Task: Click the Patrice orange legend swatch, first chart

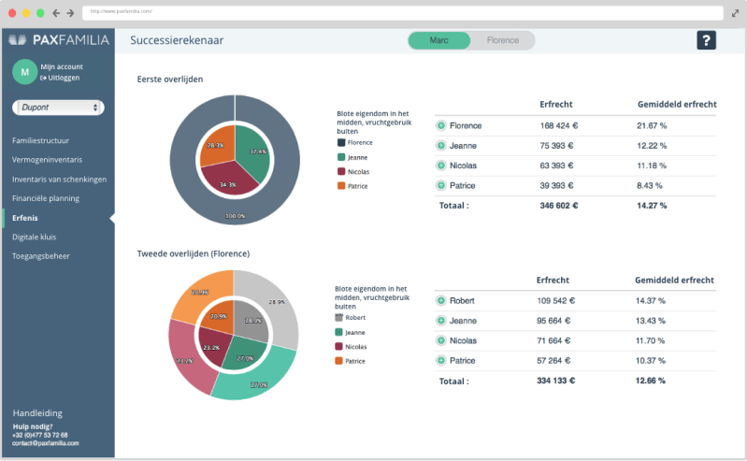Action: 340,186
